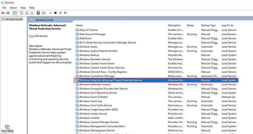This screenshot has width=253, height=134.
Task: Click gear icon of Windows Event Log
Action: click(77, 101)
